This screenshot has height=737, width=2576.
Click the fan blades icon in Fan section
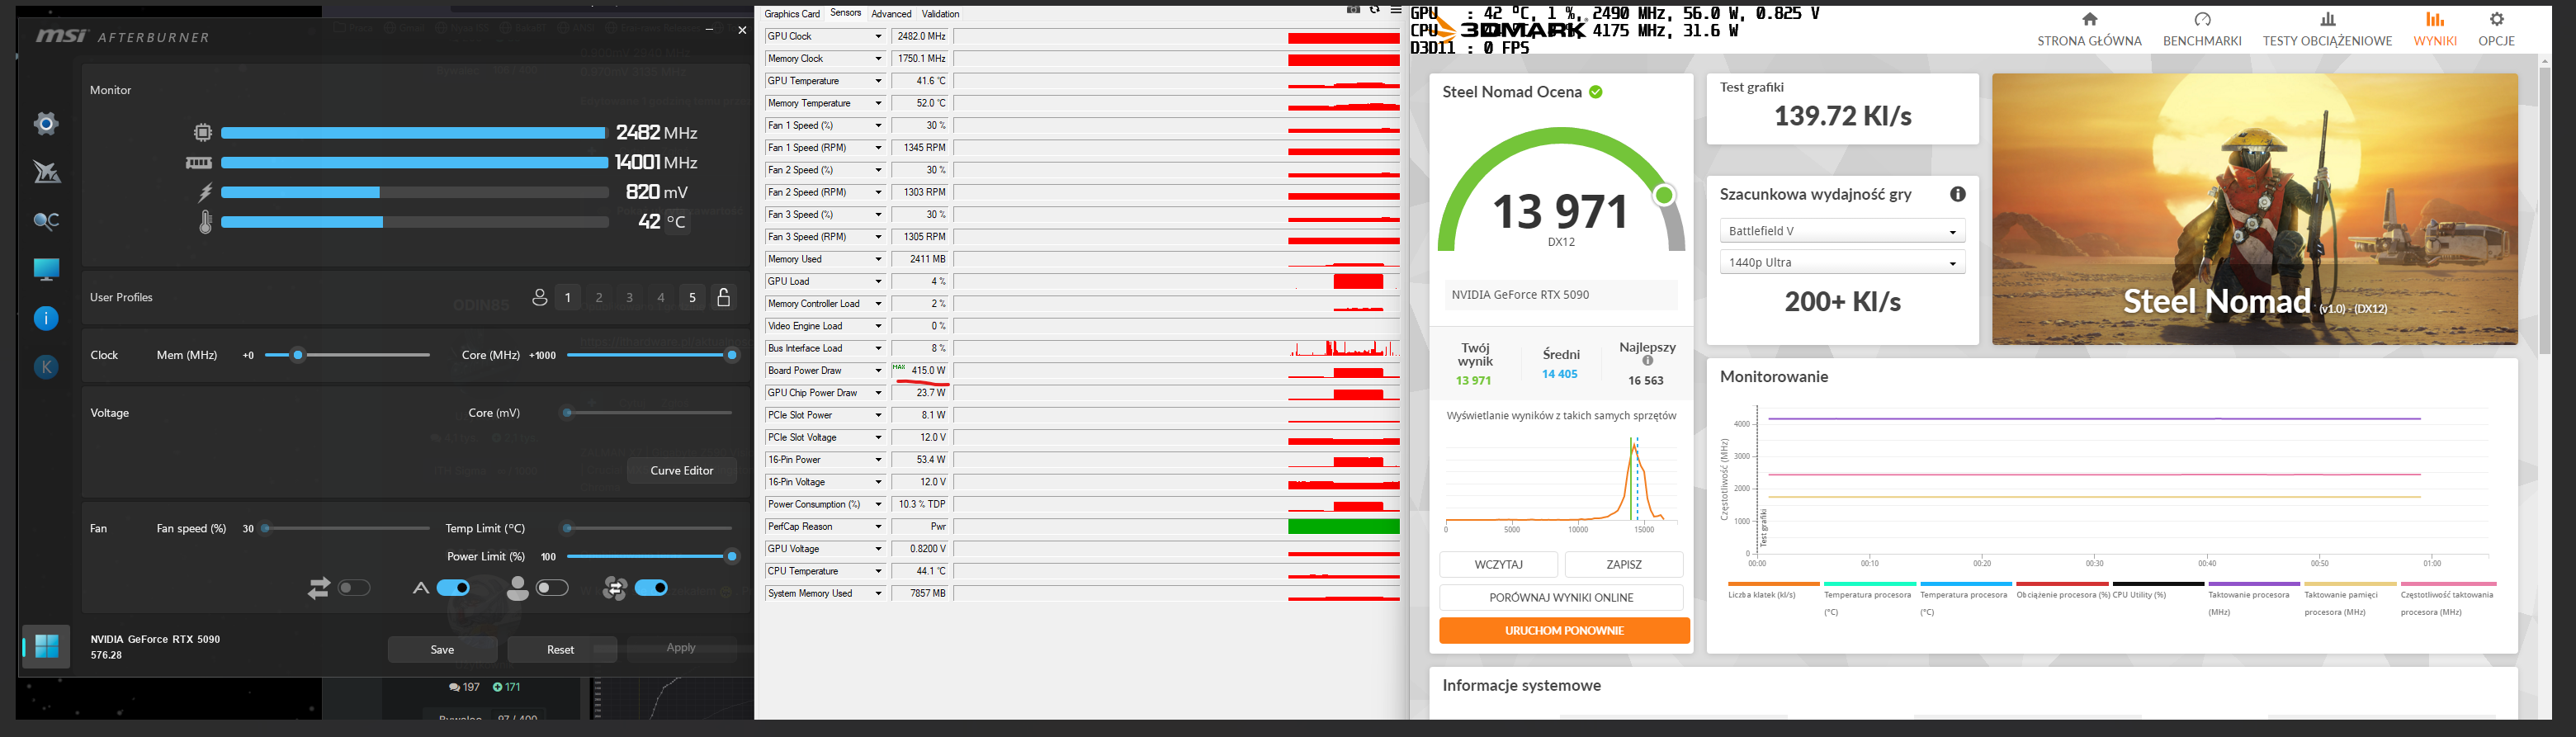coord(615,588)
